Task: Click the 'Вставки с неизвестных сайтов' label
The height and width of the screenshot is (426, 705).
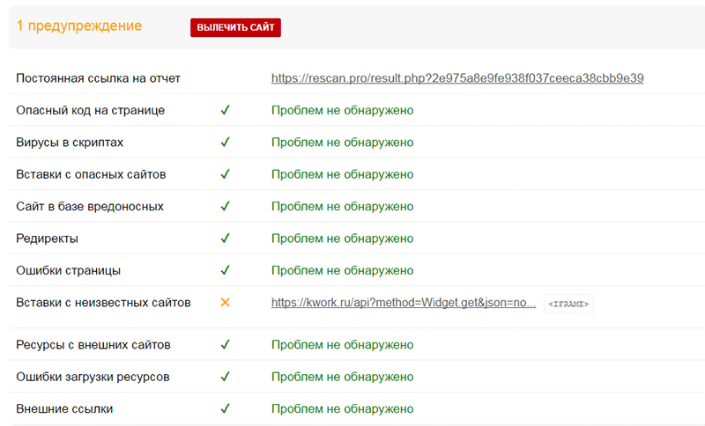Action: pos(103,303)
